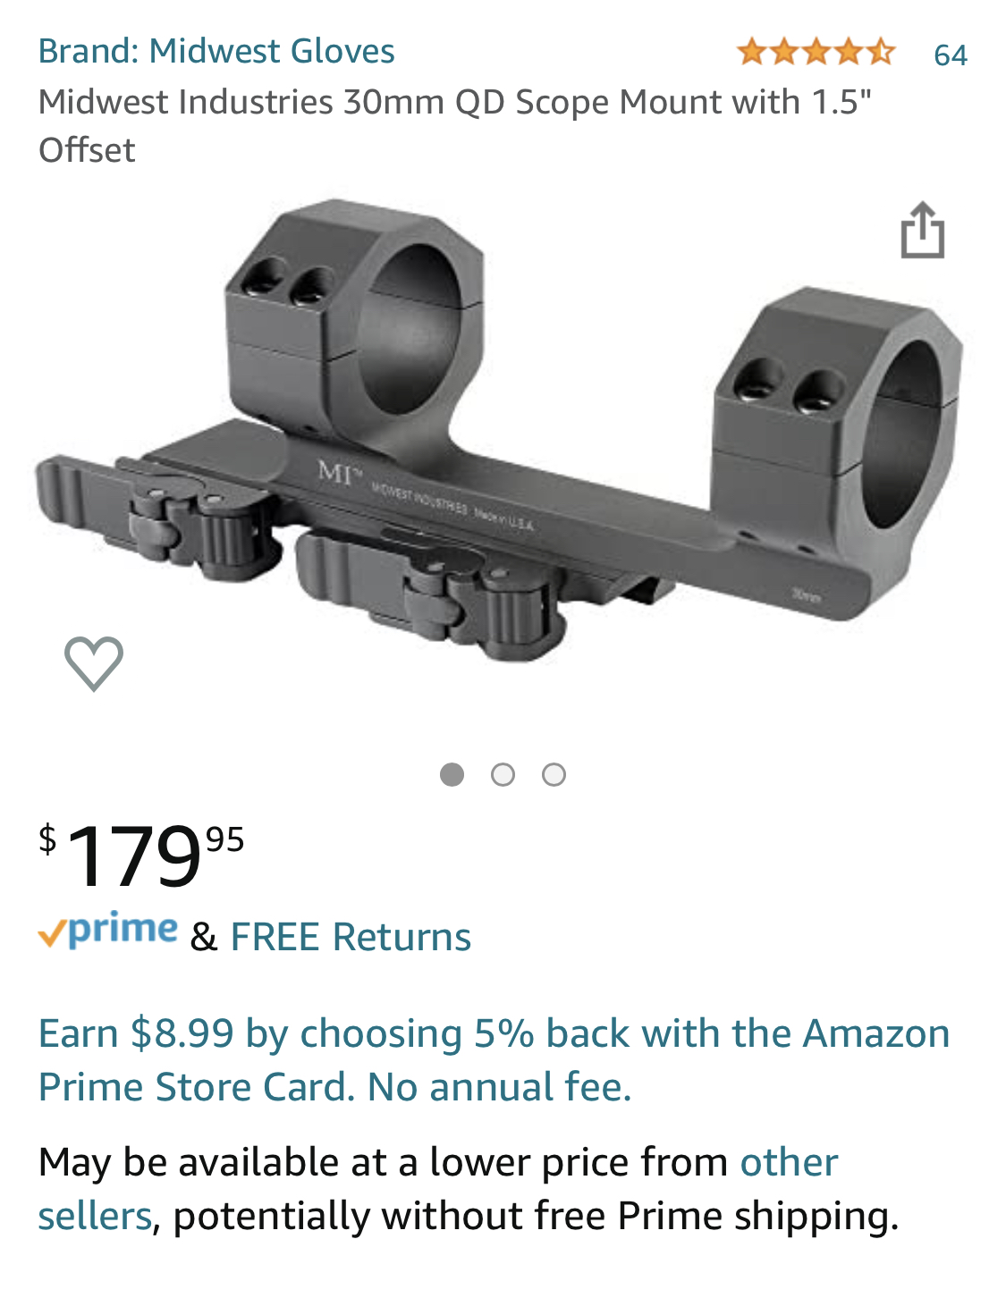The image size is (1006, 1298).
Task: Tap the first orange rating star
Action: click(x=752, y=53)
